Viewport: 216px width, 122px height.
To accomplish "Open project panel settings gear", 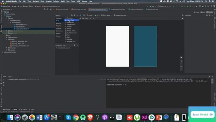I will [51, 9].
